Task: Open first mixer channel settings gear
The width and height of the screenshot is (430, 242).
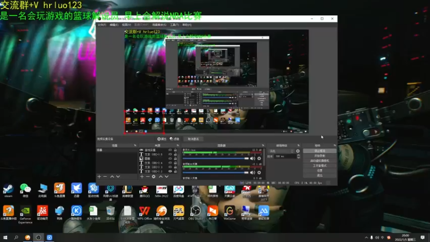Action: 259,158
